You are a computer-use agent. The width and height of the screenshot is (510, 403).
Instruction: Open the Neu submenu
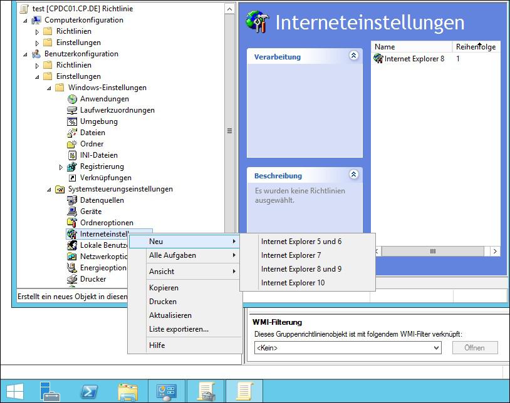184,242
